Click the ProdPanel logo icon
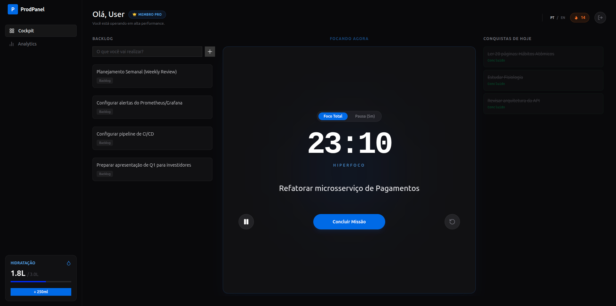The image size is (616, 306). (13, 9)
